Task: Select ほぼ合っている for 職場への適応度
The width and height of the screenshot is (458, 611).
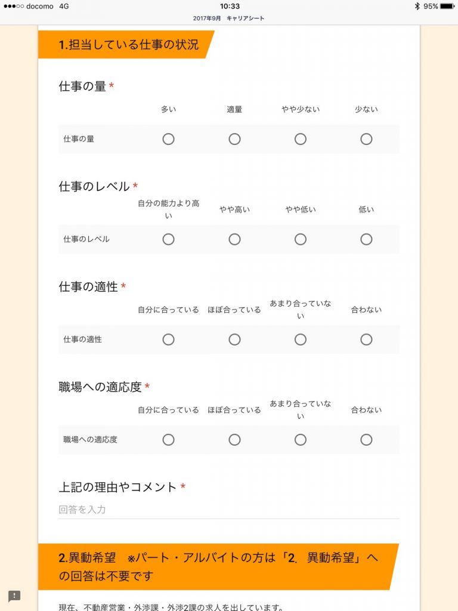Action: pos(234,440)
